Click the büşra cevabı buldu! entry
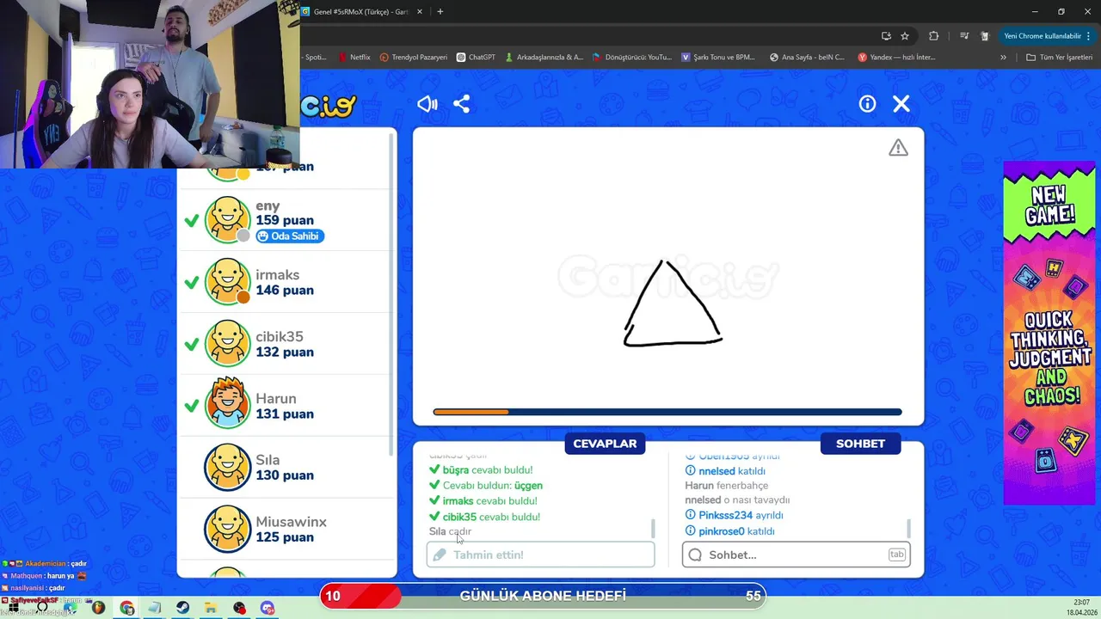The width and height of the screenshot is (1101, 619). (481, 470)
